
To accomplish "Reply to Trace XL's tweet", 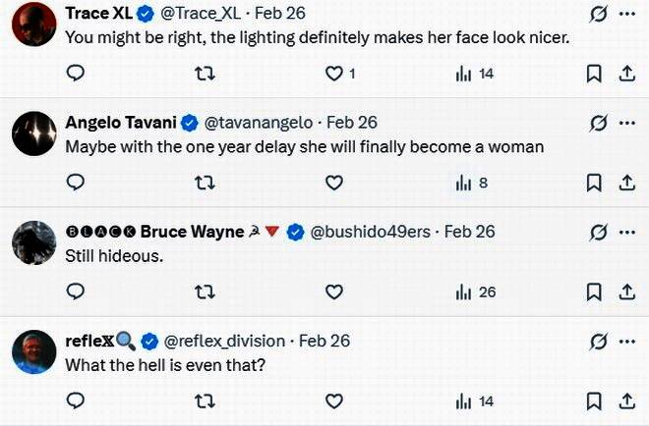I will pyautogui.click(x=76, y=74).
